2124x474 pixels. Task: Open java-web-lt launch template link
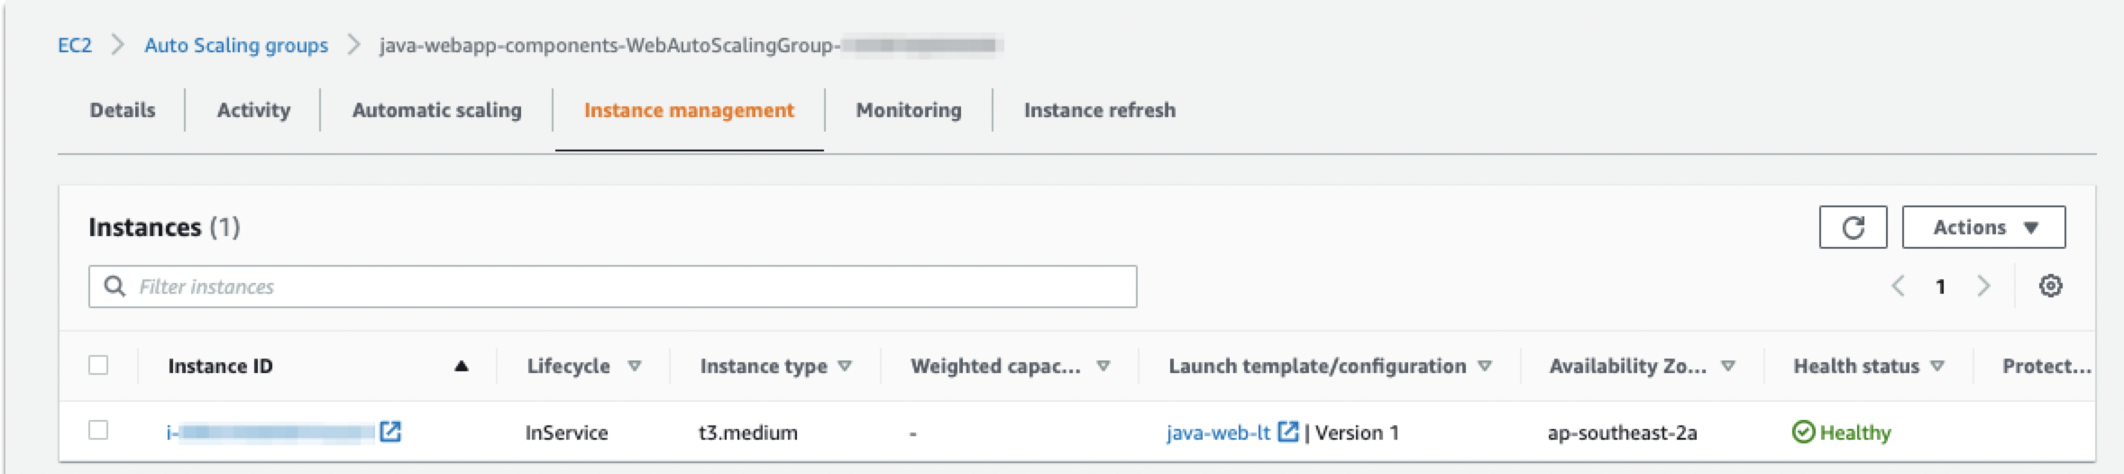(1218, 433)
